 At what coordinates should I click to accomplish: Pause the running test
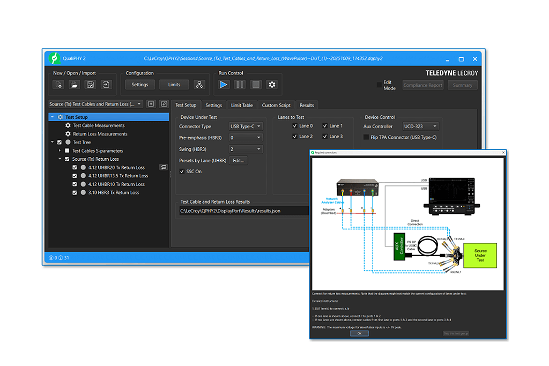point(240,85)
